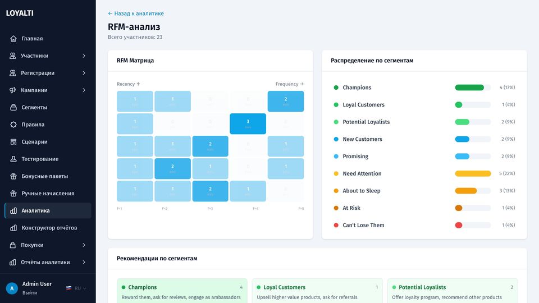
Task: Expand the Отчёты аналитики submenu chevron
Action: 84,262
